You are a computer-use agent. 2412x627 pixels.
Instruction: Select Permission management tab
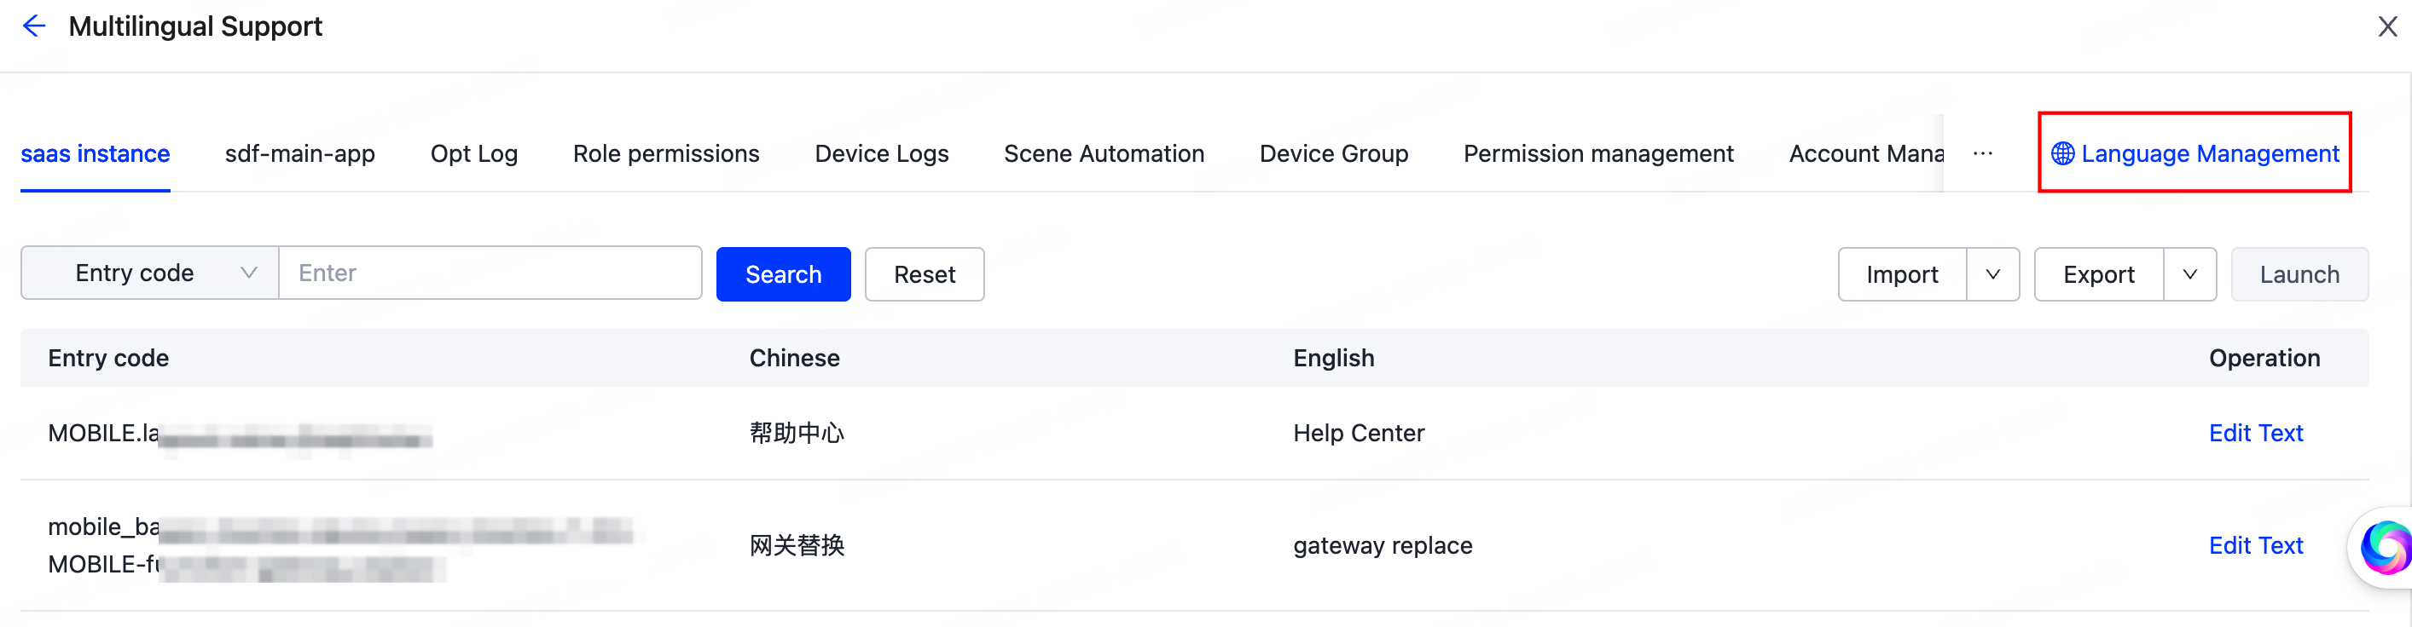click(x=1598, y=153)
